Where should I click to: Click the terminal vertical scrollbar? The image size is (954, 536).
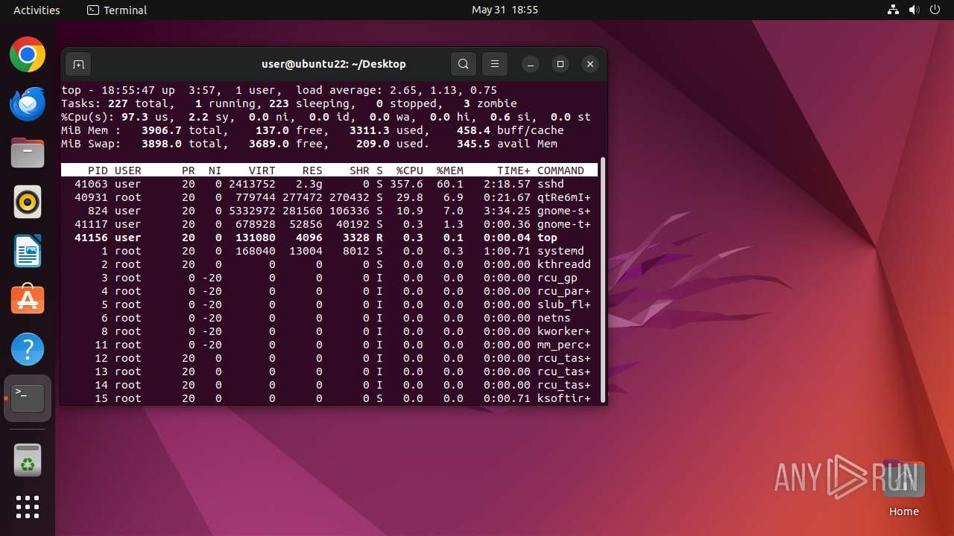[x=602, y=279]
